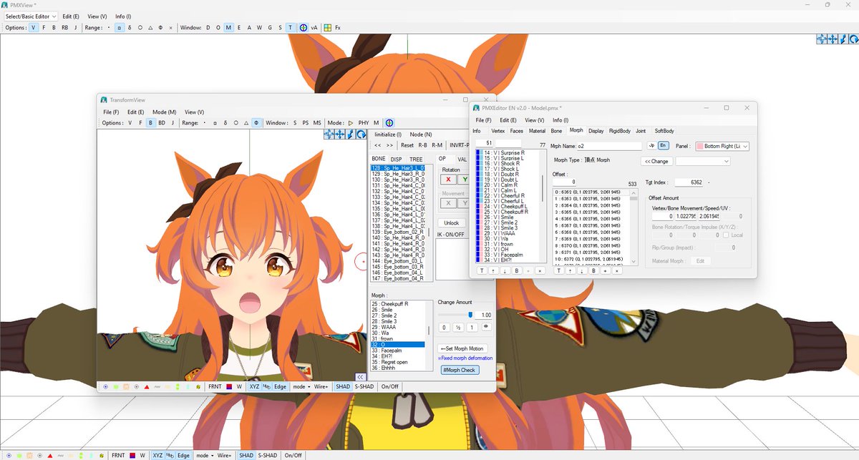Click the red/blue square between FRNT and W
The image size is (859, 460).
coord(229,386)
